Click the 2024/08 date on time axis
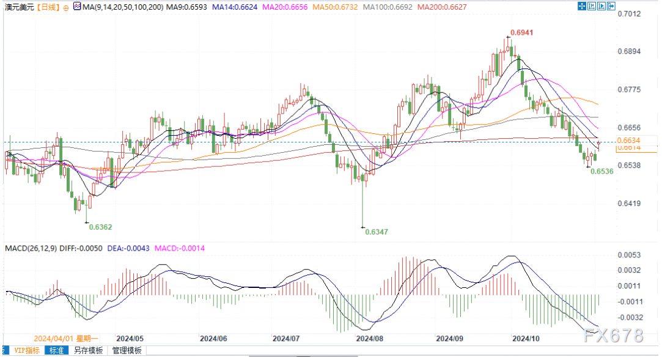 [369, 337]
